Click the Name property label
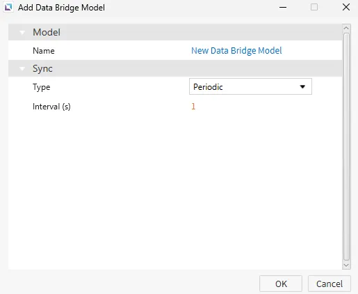This screenshot has width=358, height=294. tap(44, 51)
